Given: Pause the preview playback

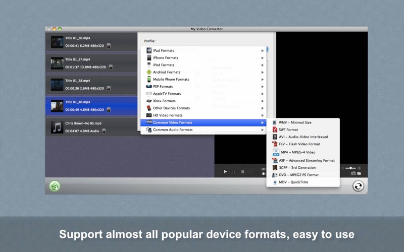Looking at the screenshot, I should tap(234, 171).
